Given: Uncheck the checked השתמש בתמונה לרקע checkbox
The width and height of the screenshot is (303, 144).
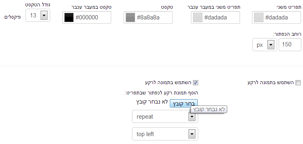Looking at the screenshot, I should click(196, 83).
